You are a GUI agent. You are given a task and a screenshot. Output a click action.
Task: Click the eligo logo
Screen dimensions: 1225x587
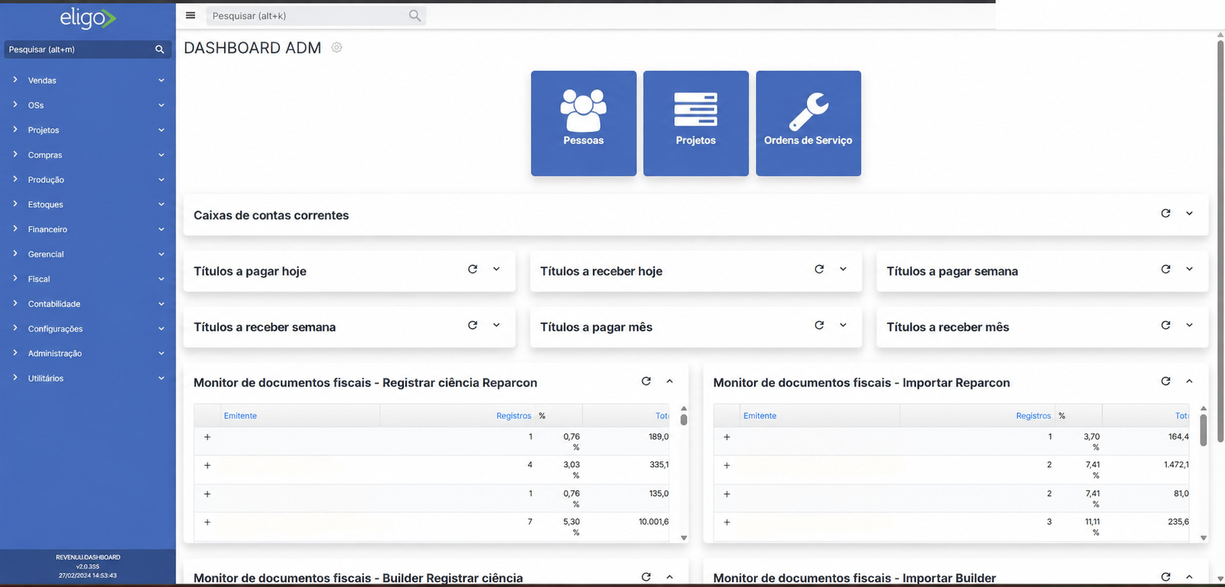click(x=88, y=18)
